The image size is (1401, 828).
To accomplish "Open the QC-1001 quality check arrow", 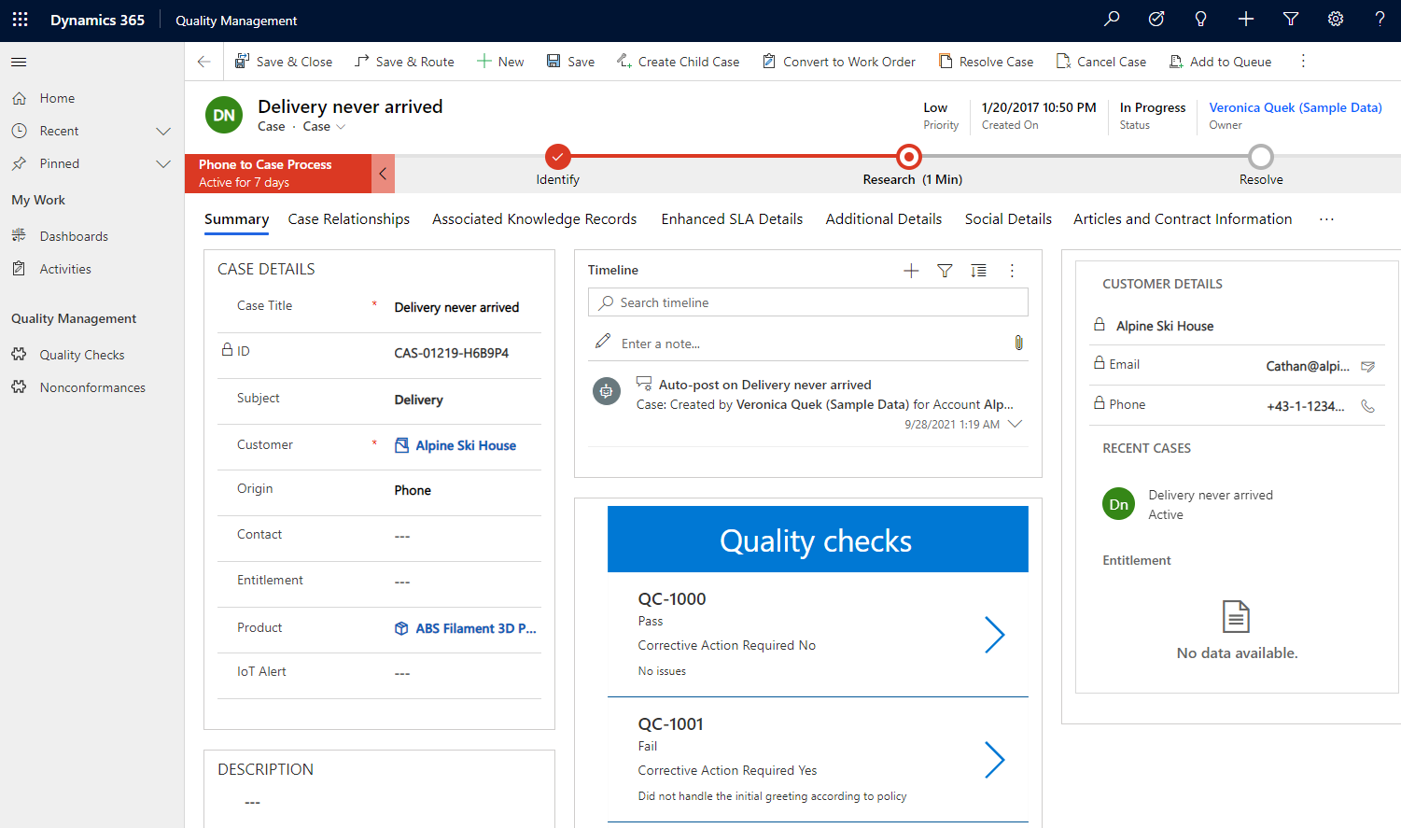I will point(995,760).
